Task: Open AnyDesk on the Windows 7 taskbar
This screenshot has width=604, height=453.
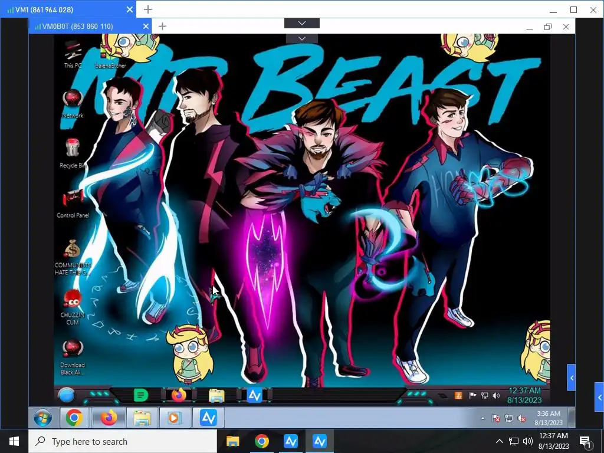Action: [x=208, y=418]
